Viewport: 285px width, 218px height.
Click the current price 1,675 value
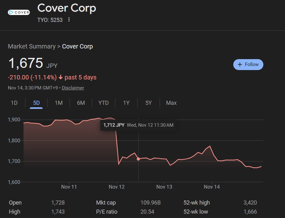pyautogui.click(x=26, y=63)
